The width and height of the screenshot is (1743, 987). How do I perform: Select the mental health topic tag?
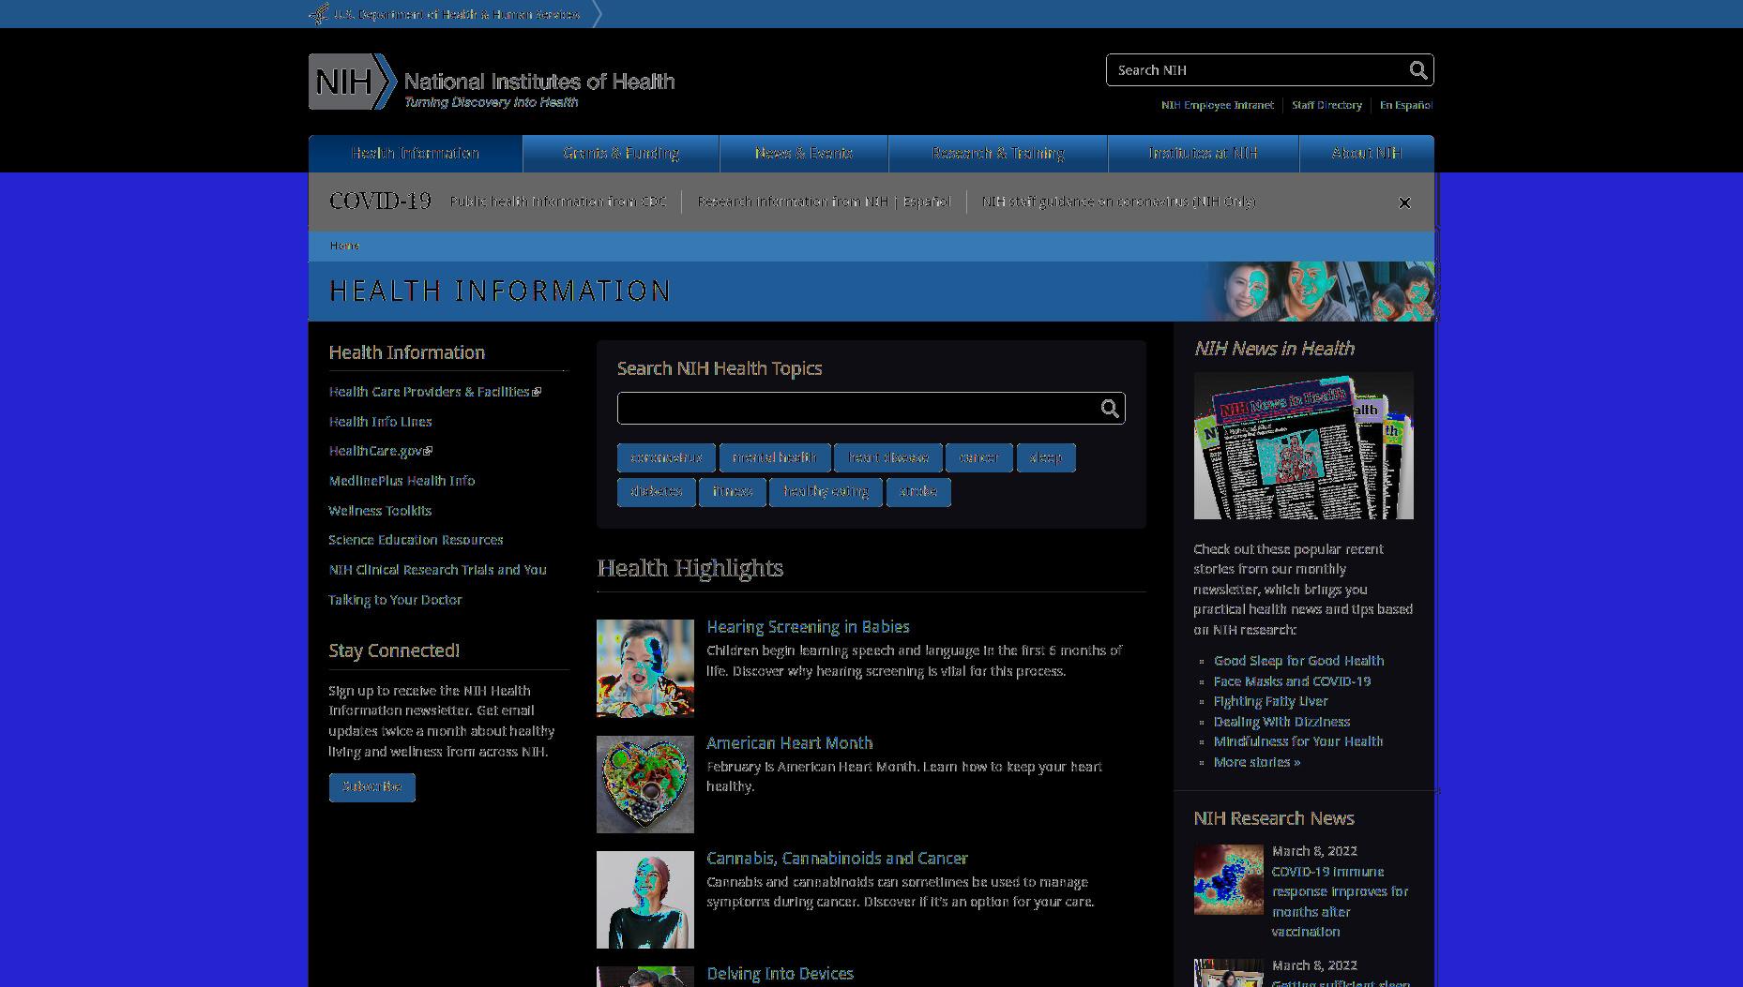tap(775, 457)
